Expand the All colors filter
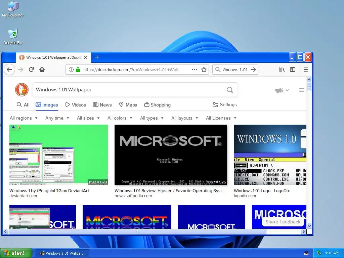 pyautogui.click(x=120, y=118)
